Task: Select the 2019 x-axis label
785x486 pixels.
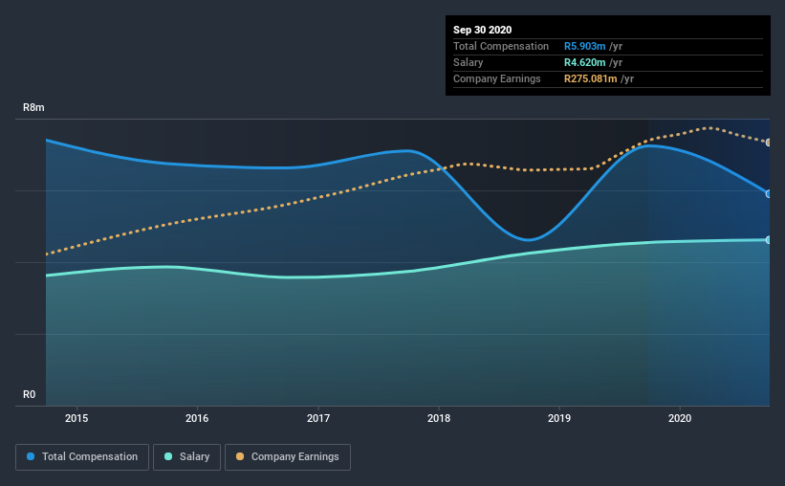Action: [559, 418]
